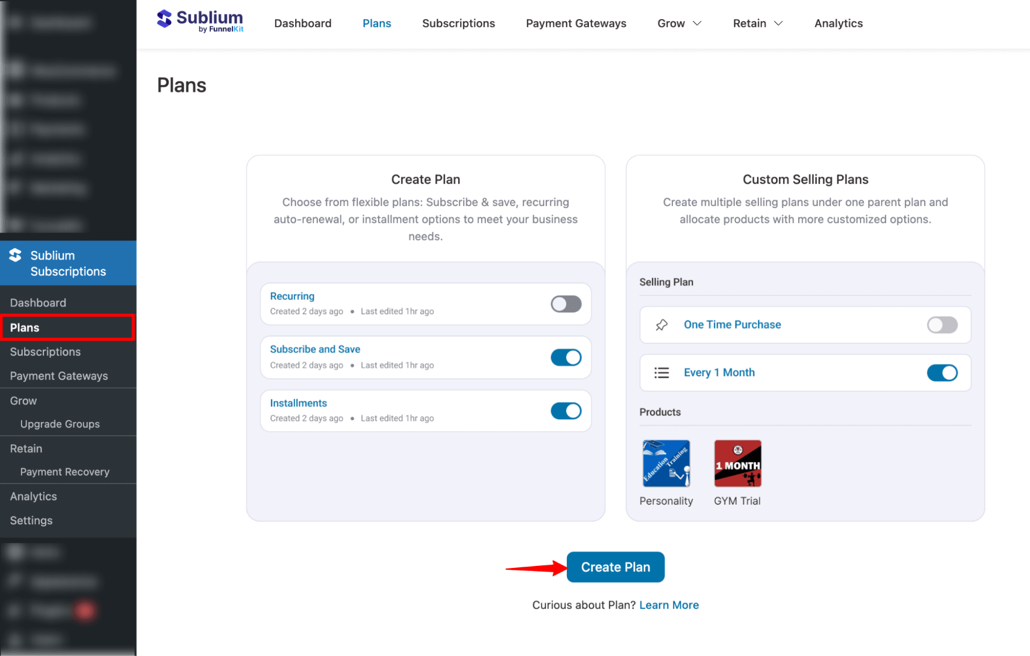Enable the Recurring plan toggle
Viewport: 1030px width, 656px height.
pos(566,304)
